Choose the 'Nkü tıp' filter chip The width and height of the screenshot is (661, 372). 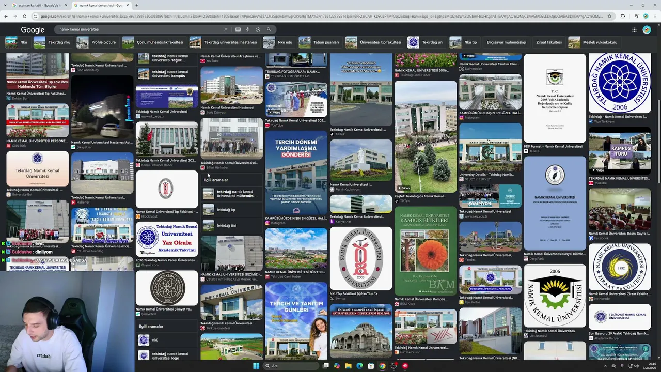[464, 42]
